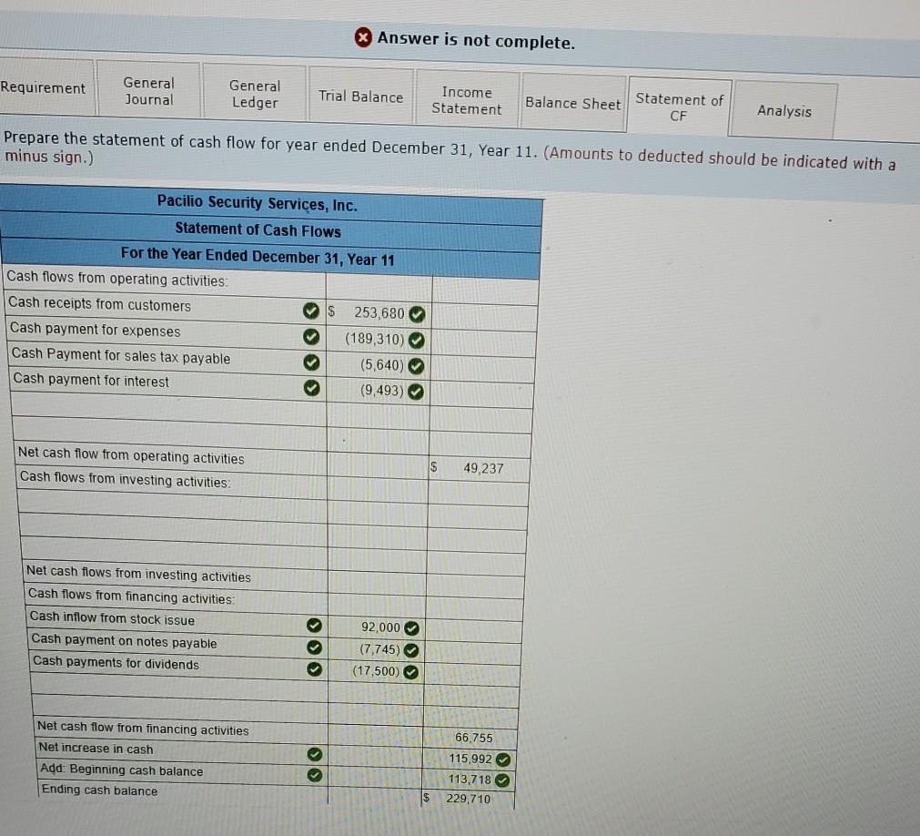Open the General Ledger tab
920x836 pixels.
coord(255,94)
